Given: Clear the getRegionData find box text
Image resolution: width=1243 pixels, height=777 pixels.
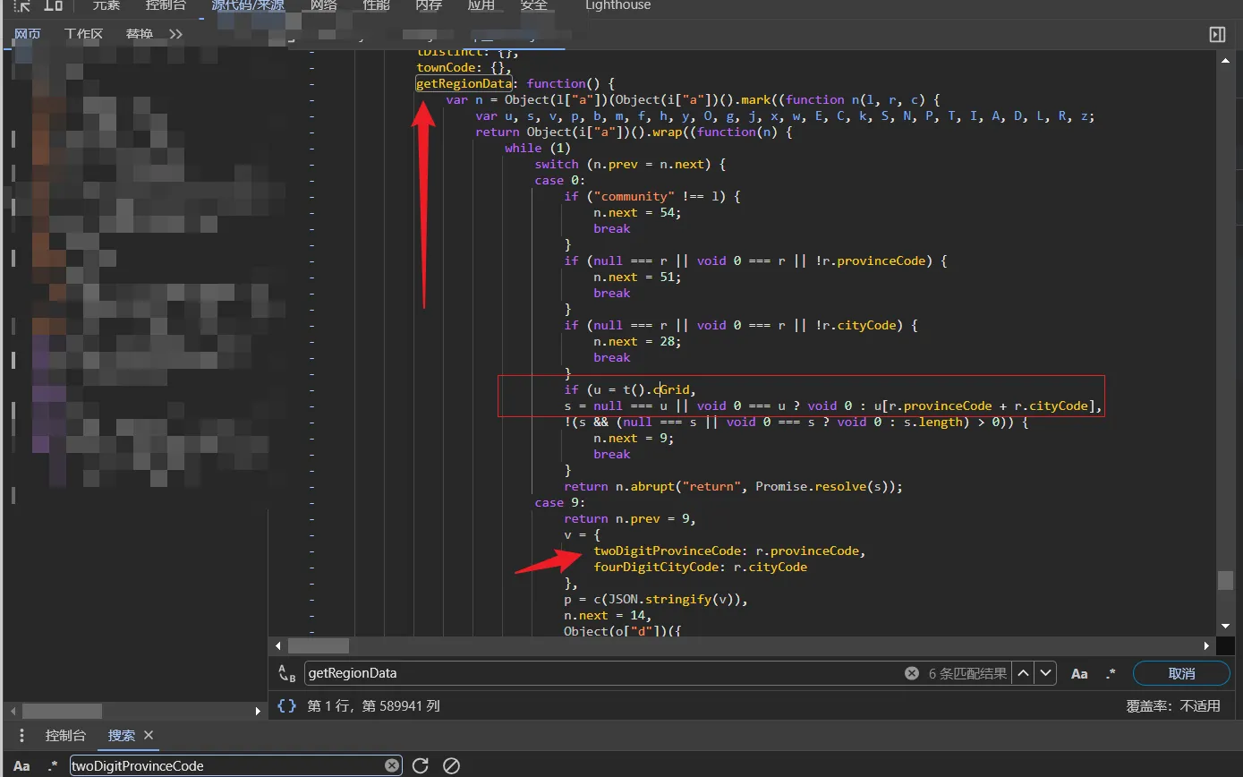Looking at the screenshot, I should click(x=911, y=673).
